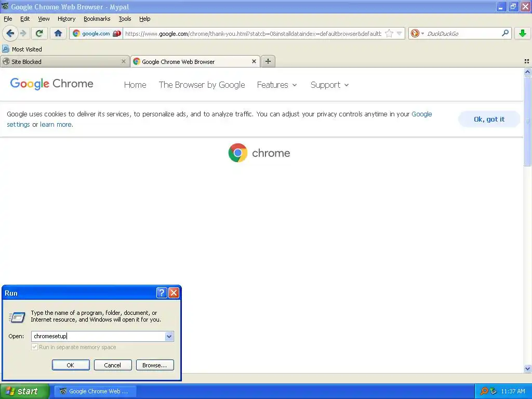
Task: Click Browse... in Run dialog
Action: click(155, 365)
